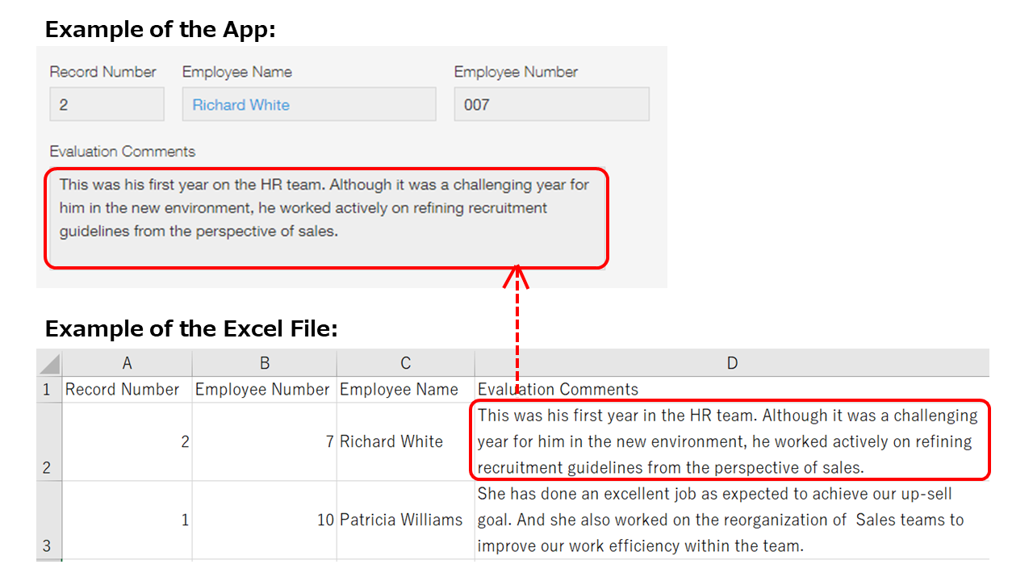
Task: Click row header 2
Action: (x=48, y=441)
